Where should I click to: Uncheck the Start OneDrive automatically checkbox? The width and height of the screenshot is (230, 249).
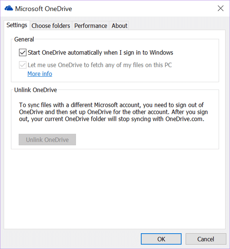[x=23, y=53]
